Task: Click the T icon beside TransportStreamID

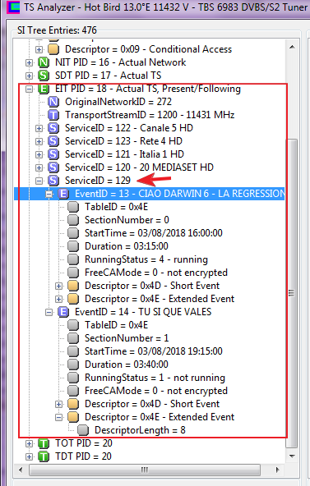Action: tap(53, 115)
